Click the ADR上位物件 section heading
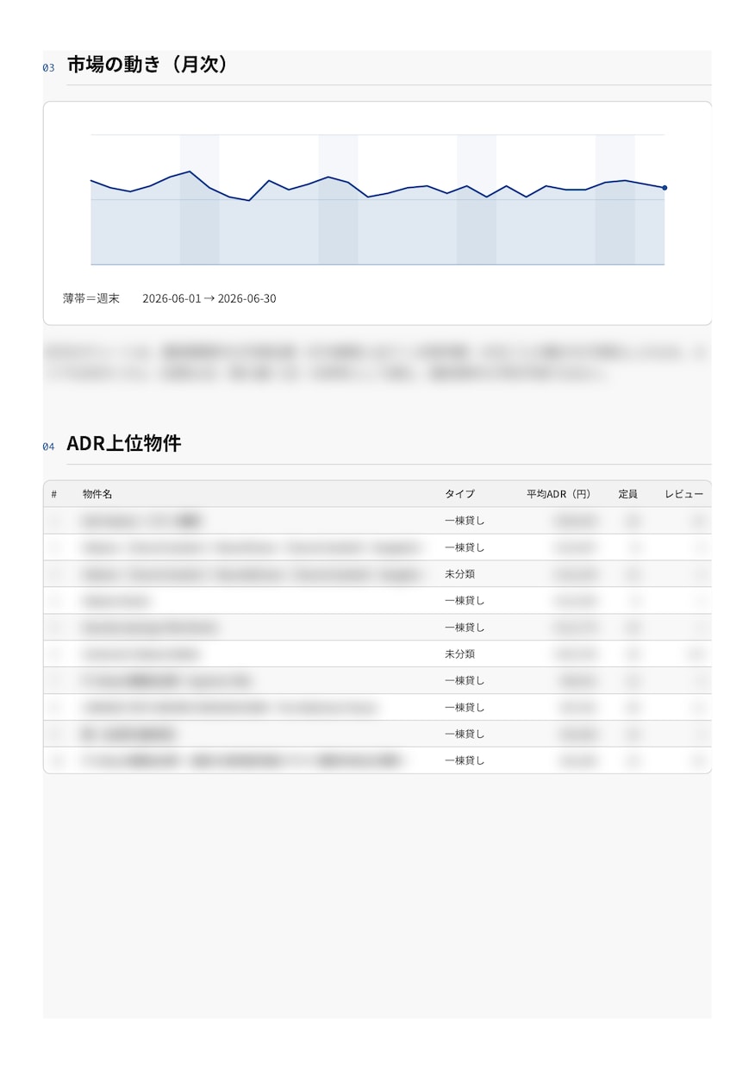Image resolution: width=755 pixels, height=1069 pixels. [x=124, y=444]
